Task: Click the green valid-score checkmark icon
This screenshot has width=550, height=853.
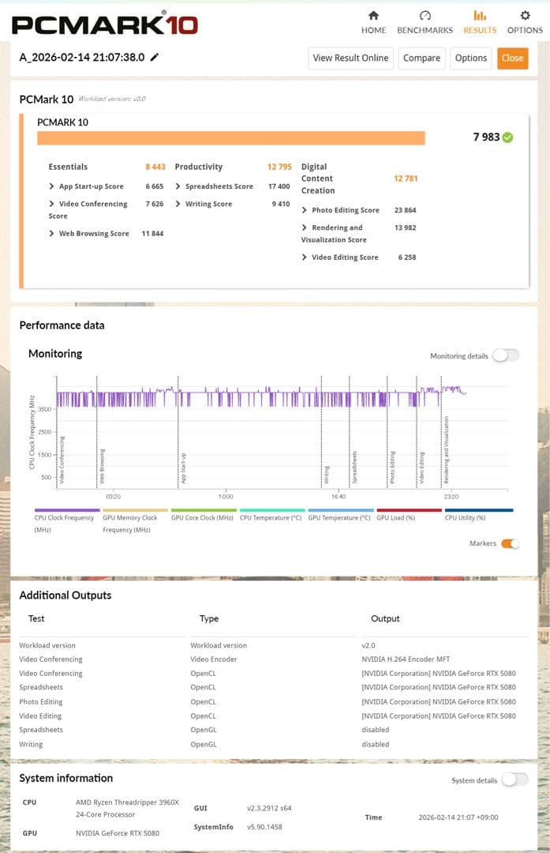Action: 507,137
